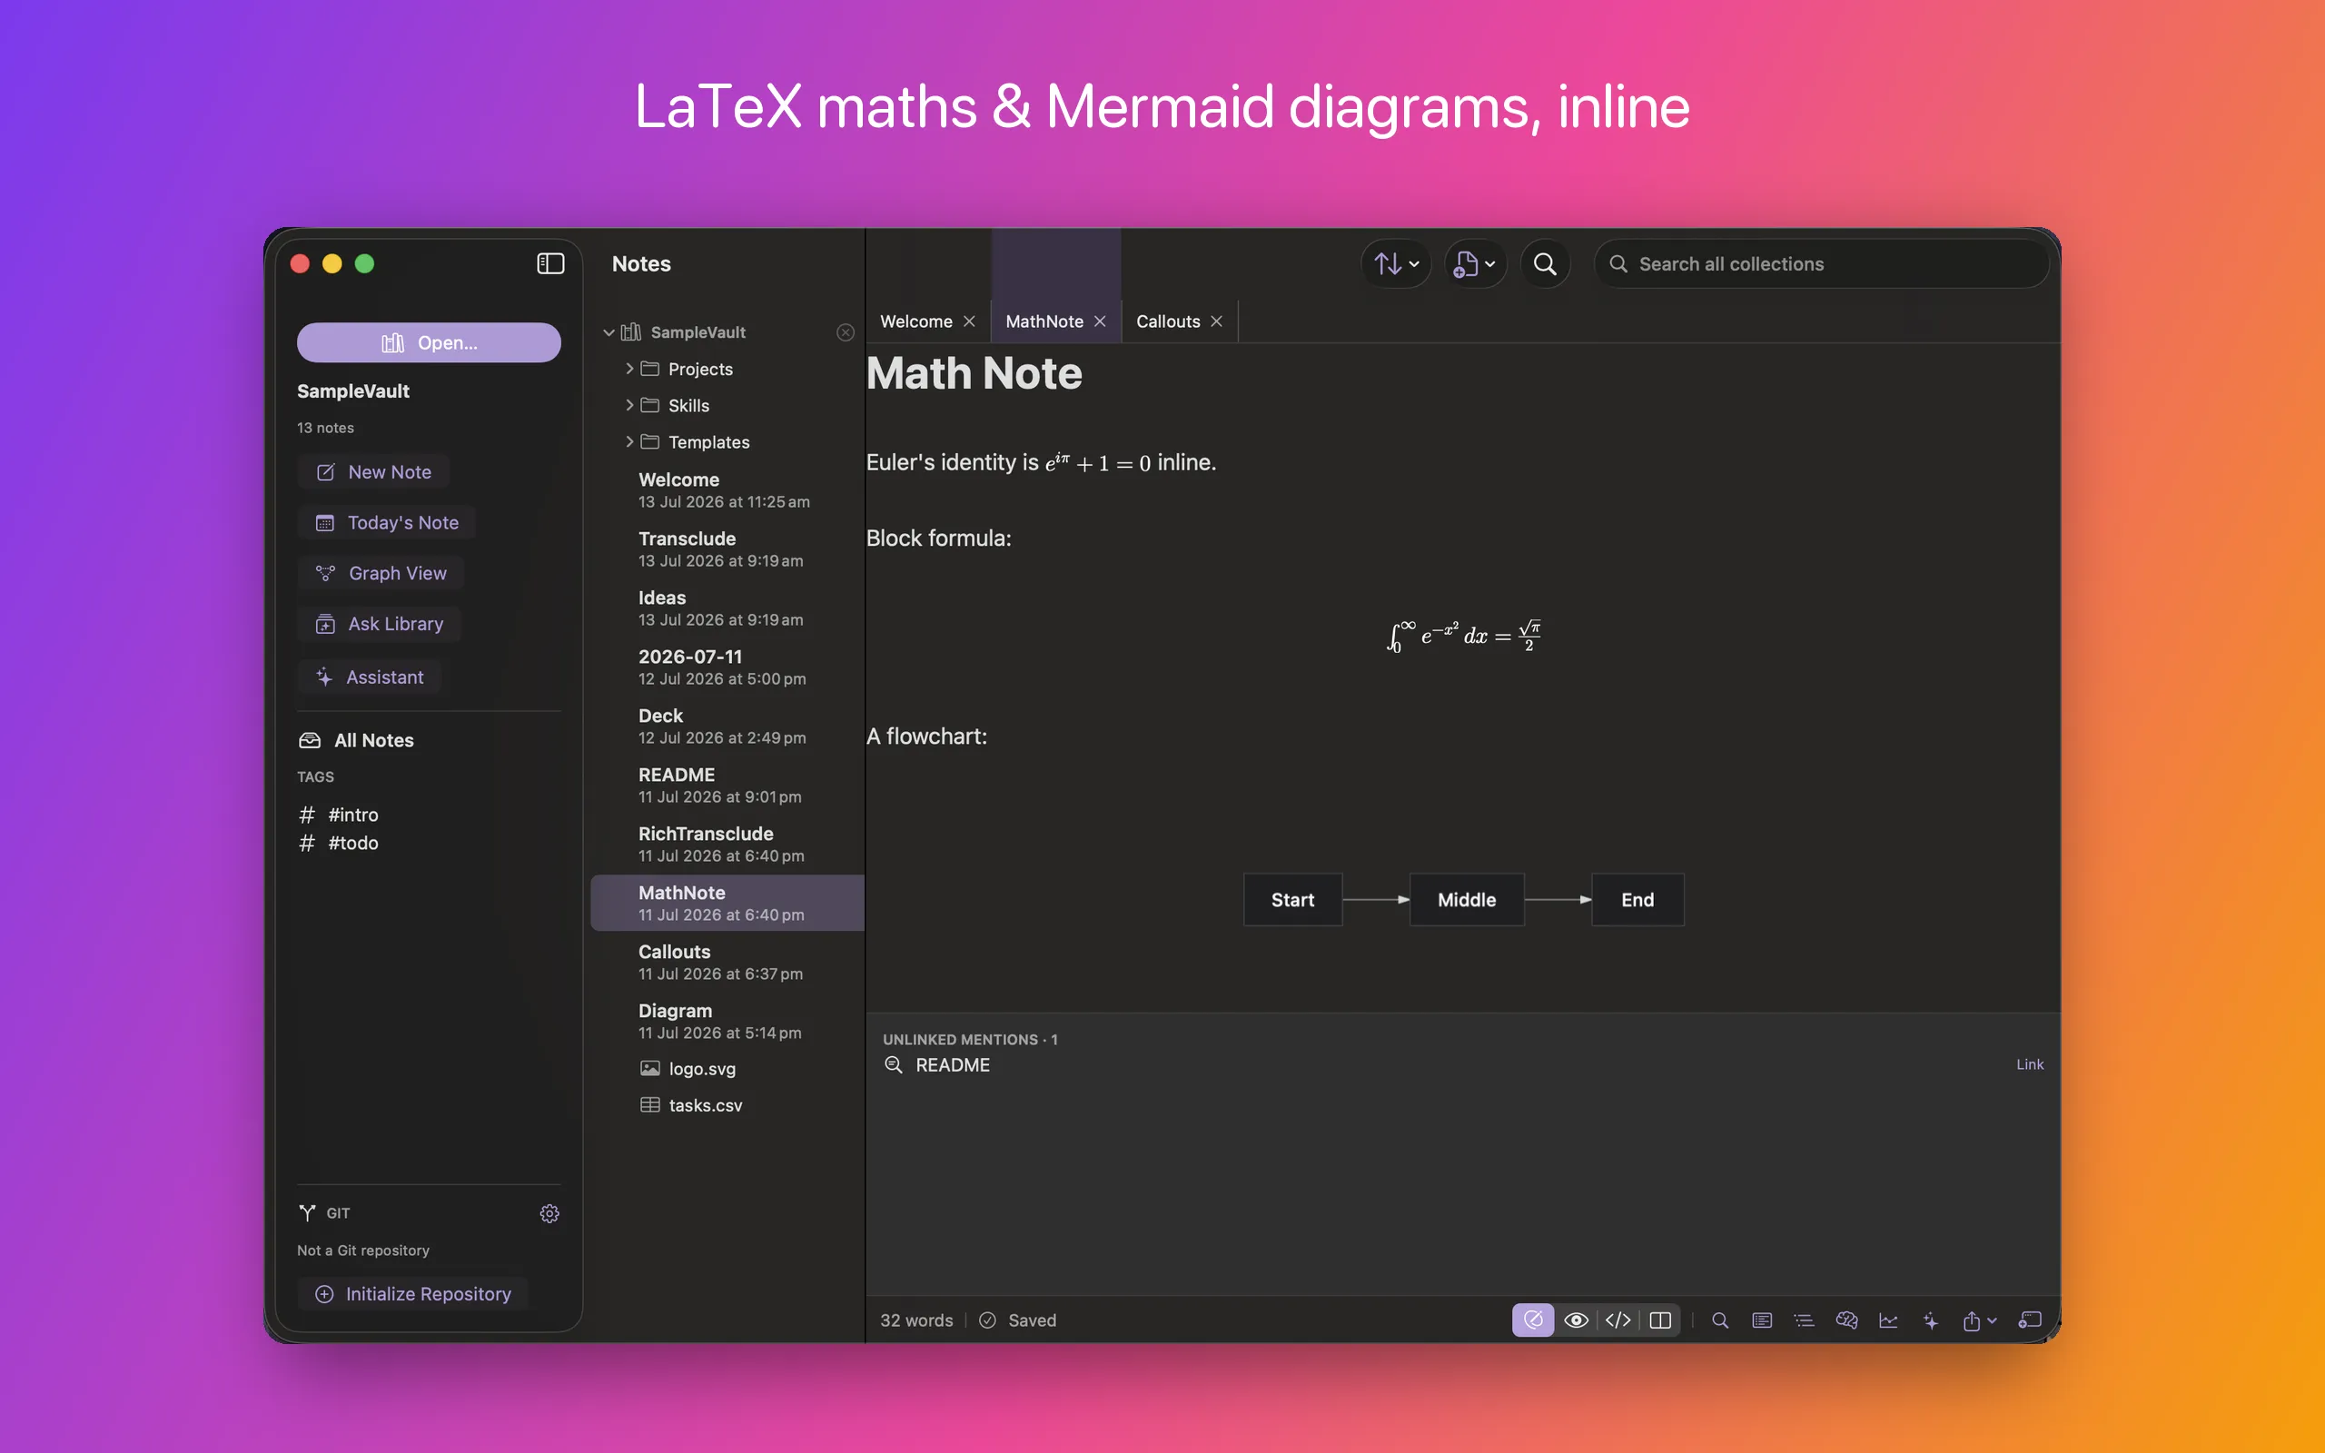This screenshot has width=2325, height=1453.
Task: Open the Welcome note in list
Action: 727,490
